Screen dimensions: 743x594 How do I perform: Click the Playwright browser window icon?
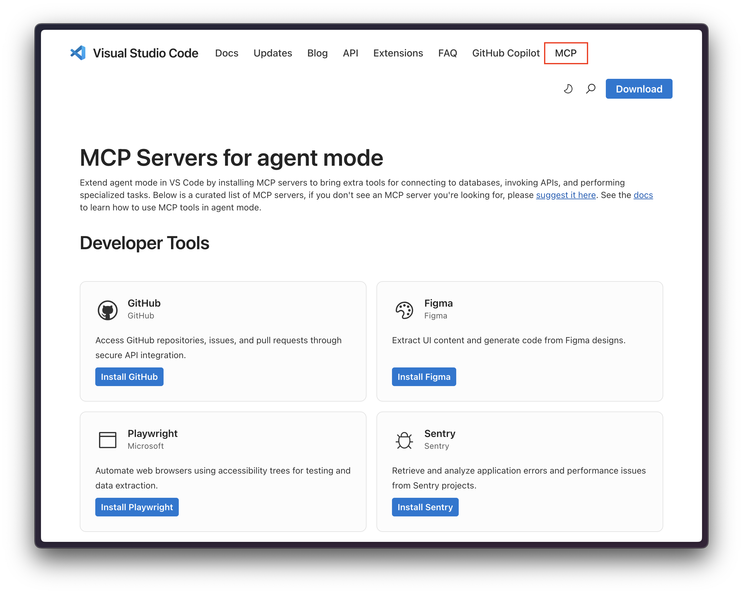coord(107,440)
